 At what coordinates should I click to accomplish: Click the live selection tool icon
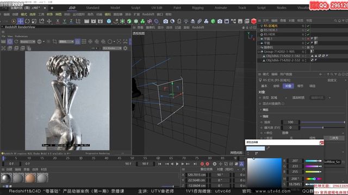tap(14, 21)
